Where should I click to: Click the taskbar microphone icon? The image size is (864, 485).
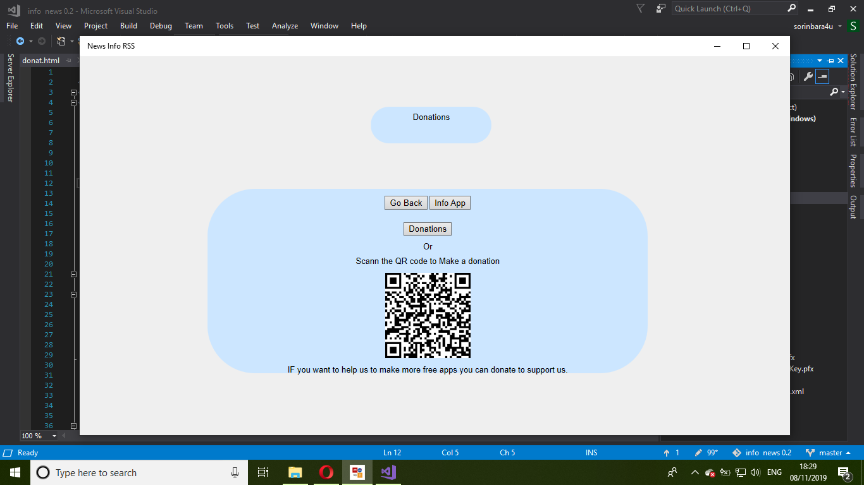pyautogui.click(x=235, y=472)
